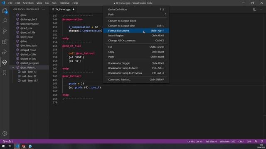Select @end_of_file procedure
This screenshot has height=149, width=266.
(28, 32)
